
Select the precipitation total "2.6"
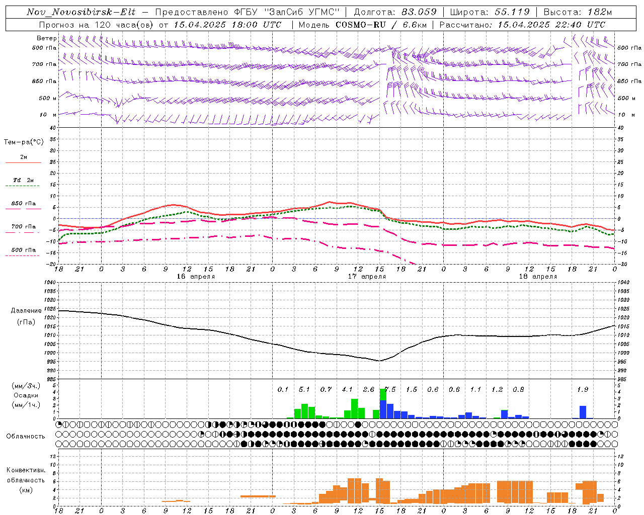click(x=369, y=390)
